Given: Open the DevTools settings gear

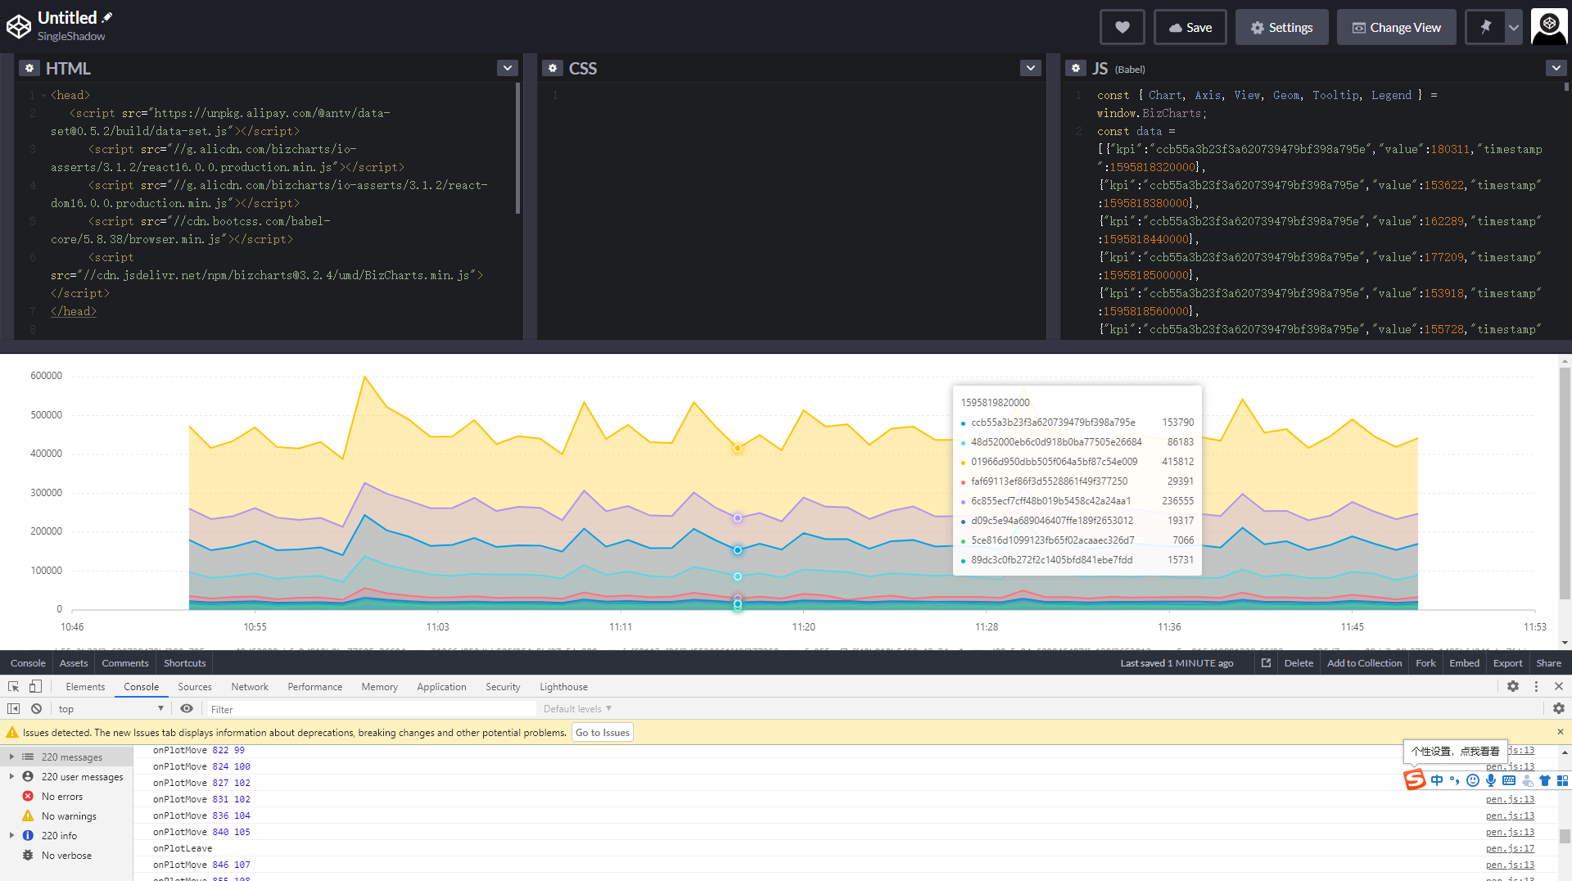Looking at the screenshot, I should point(1513,686).
